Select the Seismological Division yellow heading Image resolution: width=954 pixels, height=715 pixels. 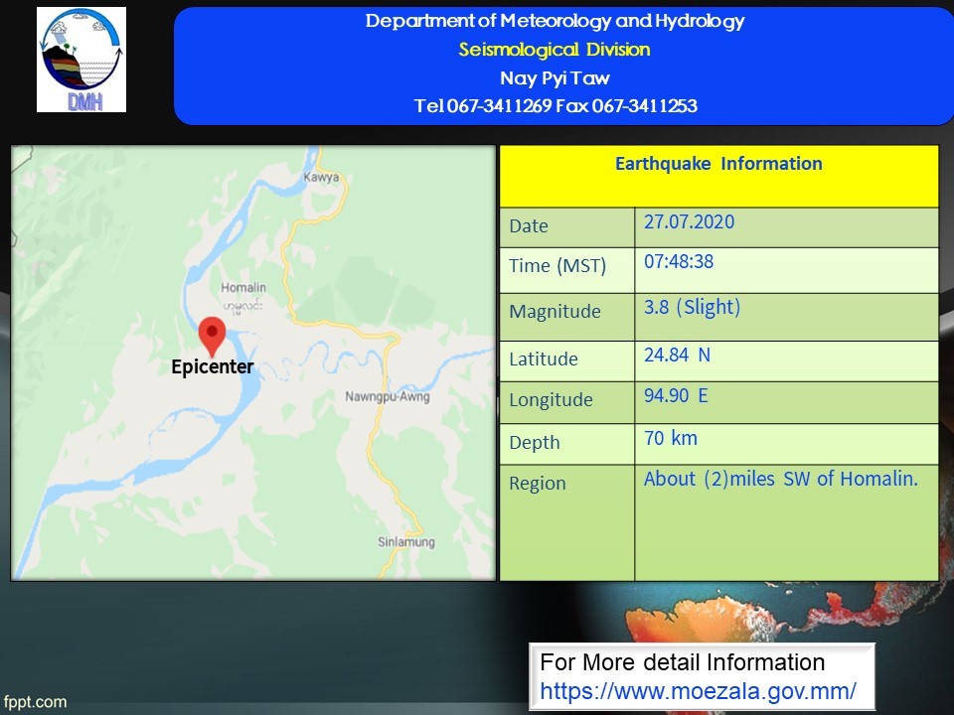(x=555, y=50)
